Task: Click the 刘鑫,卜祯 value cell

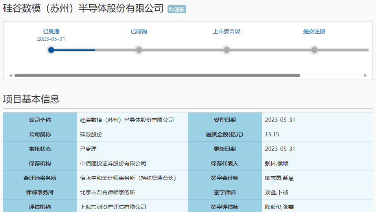Action: pyautogui.click(x=317, y=193)
